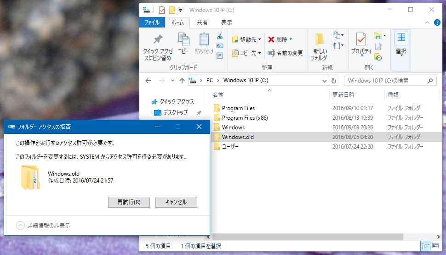Viewport: 446px width, 255px height.
Task: Click the Cut scissors icon
Action: [220, 35]
